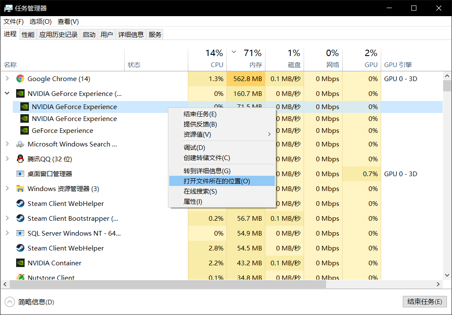Screen dimensions: 452x315
Task: Click 桌面窗口管理器 GPU 0 - 3D cell
Action: click(412, 174)
